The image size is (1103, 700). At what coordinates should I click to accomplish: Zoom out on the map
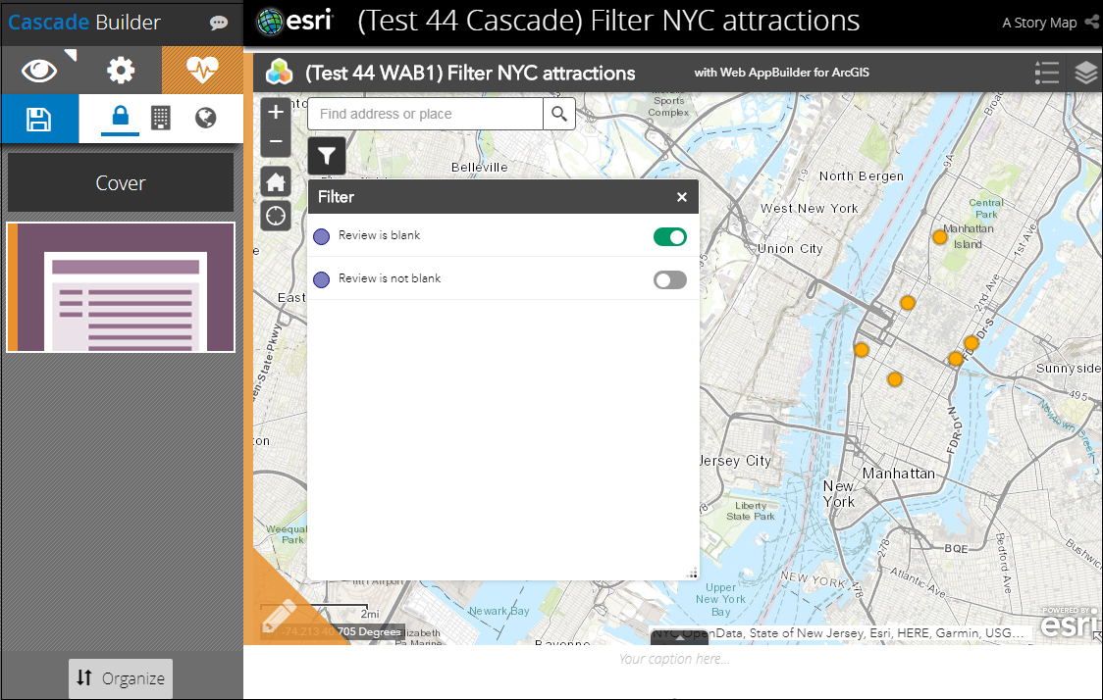click(276, 141)
